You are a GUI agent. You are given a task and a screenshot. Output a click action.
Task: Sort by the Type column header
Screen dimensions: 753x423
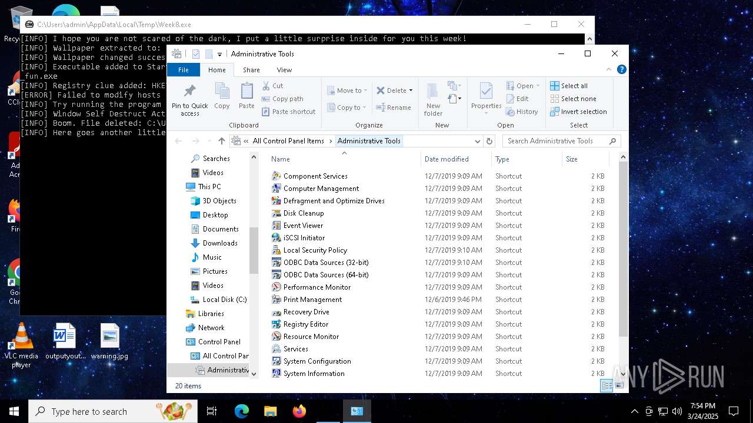527,159
